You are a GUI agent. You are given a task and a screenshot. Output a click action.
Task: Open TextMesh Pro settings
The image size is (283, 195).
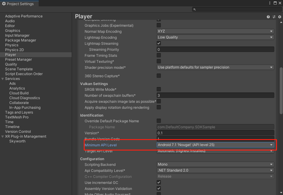[x=17, y=117]
